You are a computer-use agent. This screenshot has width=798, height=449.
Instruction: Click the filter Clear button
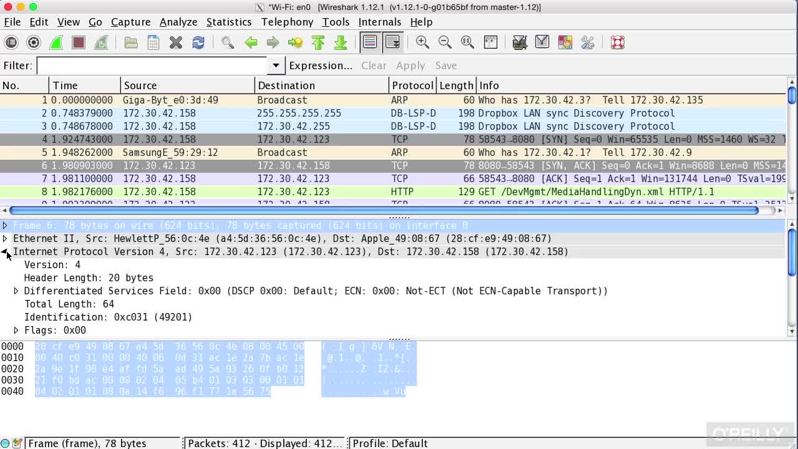point(373,65)
